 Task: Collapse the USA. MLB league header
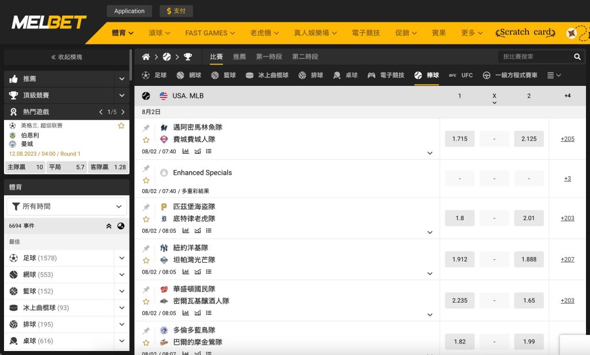click(x=360, y=96)
